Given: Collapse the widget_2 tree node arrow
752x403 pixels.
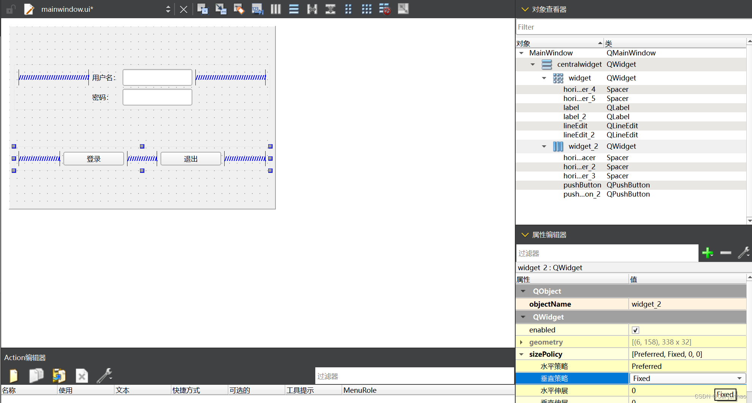Looking at the screenshot, I should pyautogui.click(x=544, y=146).
